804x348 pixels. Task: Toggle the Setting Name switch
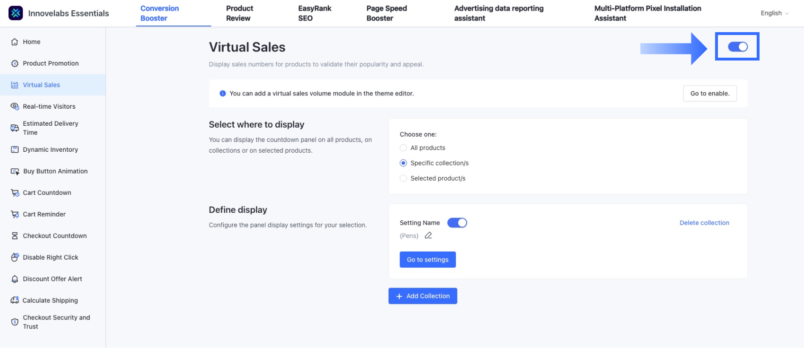point(457,223)
